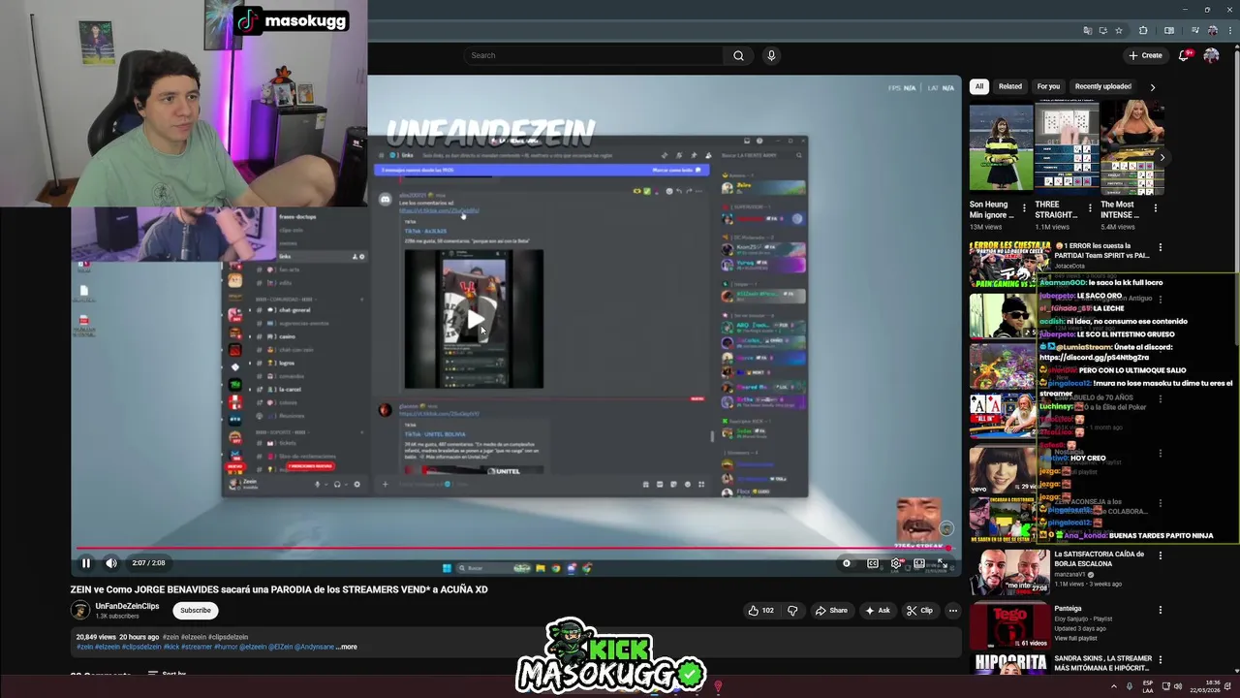
Task: Open options for SANDRA SKINS video
Action: click(x=1161, y=660)
